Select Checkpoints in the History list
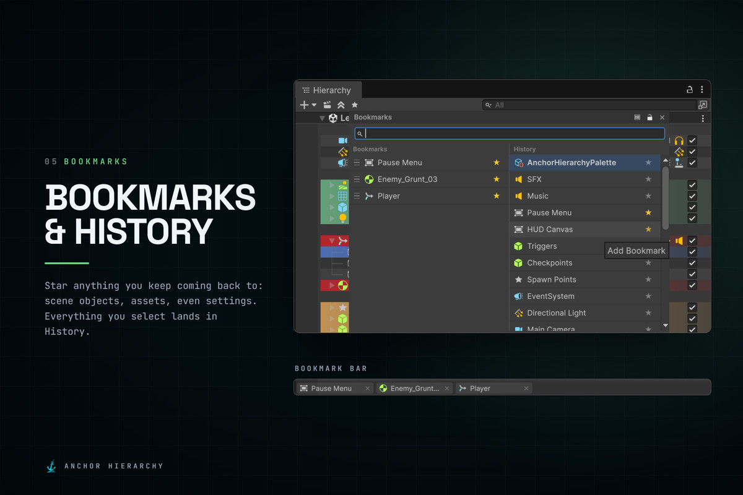This screenshot has height=495, width=743. point(584,263)
